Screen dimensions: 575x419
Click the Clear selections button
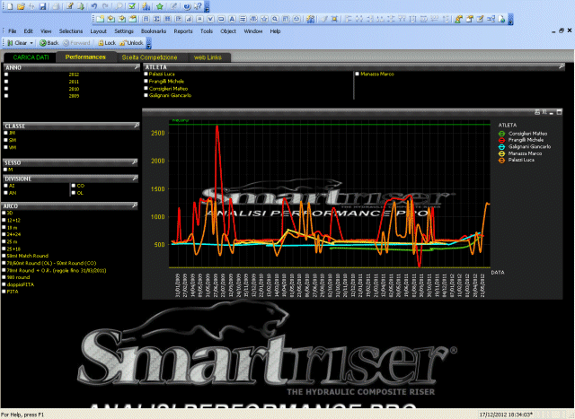(x=17, y=43)
